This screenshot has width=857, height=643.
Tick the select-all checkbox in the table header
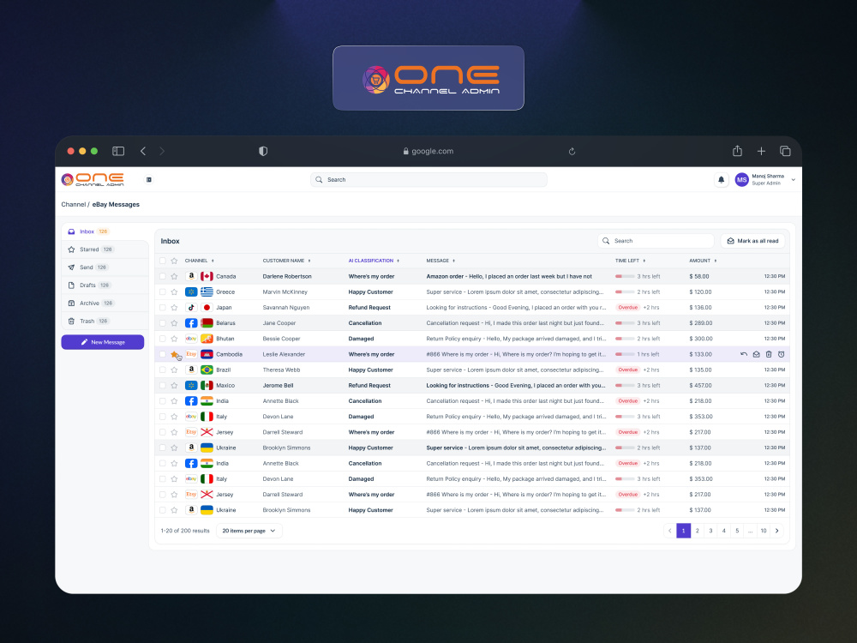pyautogui.click(x=163, y=261)
